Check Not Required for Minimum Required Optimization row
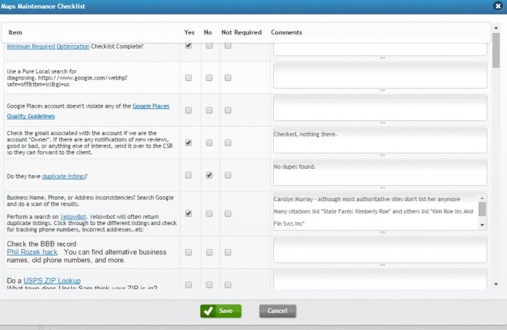This screenshot has height=330, width=507. point(227,45)
